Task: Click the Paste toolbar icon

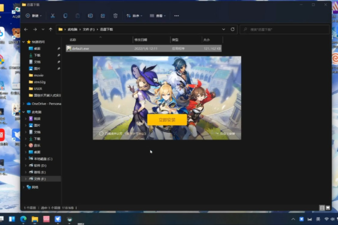Action: click(x=78, y=16)
